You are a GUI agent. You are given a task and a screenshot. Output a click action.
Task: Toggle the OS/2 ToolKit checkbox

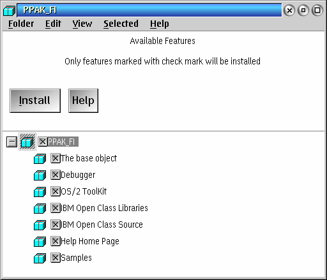click(56, 191)
